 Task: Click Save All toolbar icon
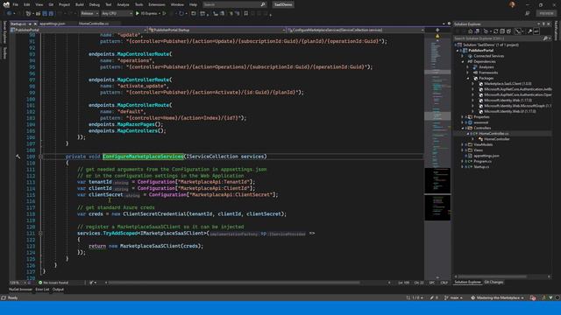51,14
